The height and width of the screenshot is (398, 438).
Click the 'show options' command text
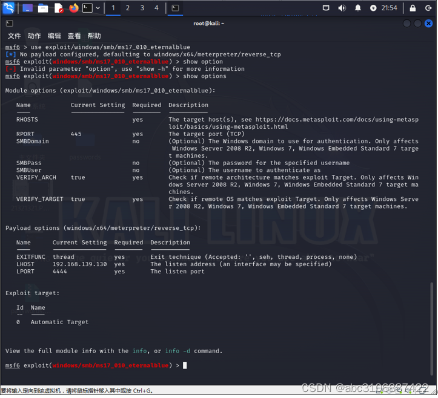pos(205,76)
